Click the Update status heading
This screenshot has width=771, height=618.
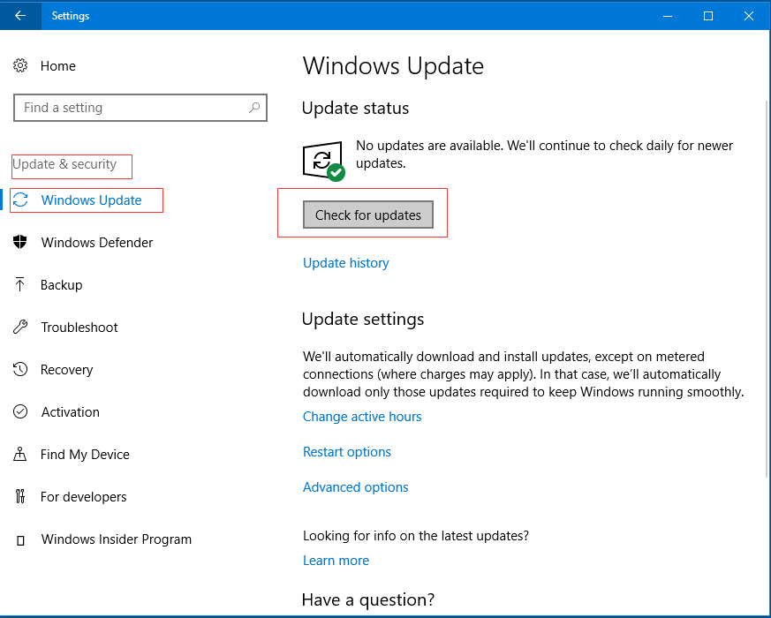[x=356, y=109]
